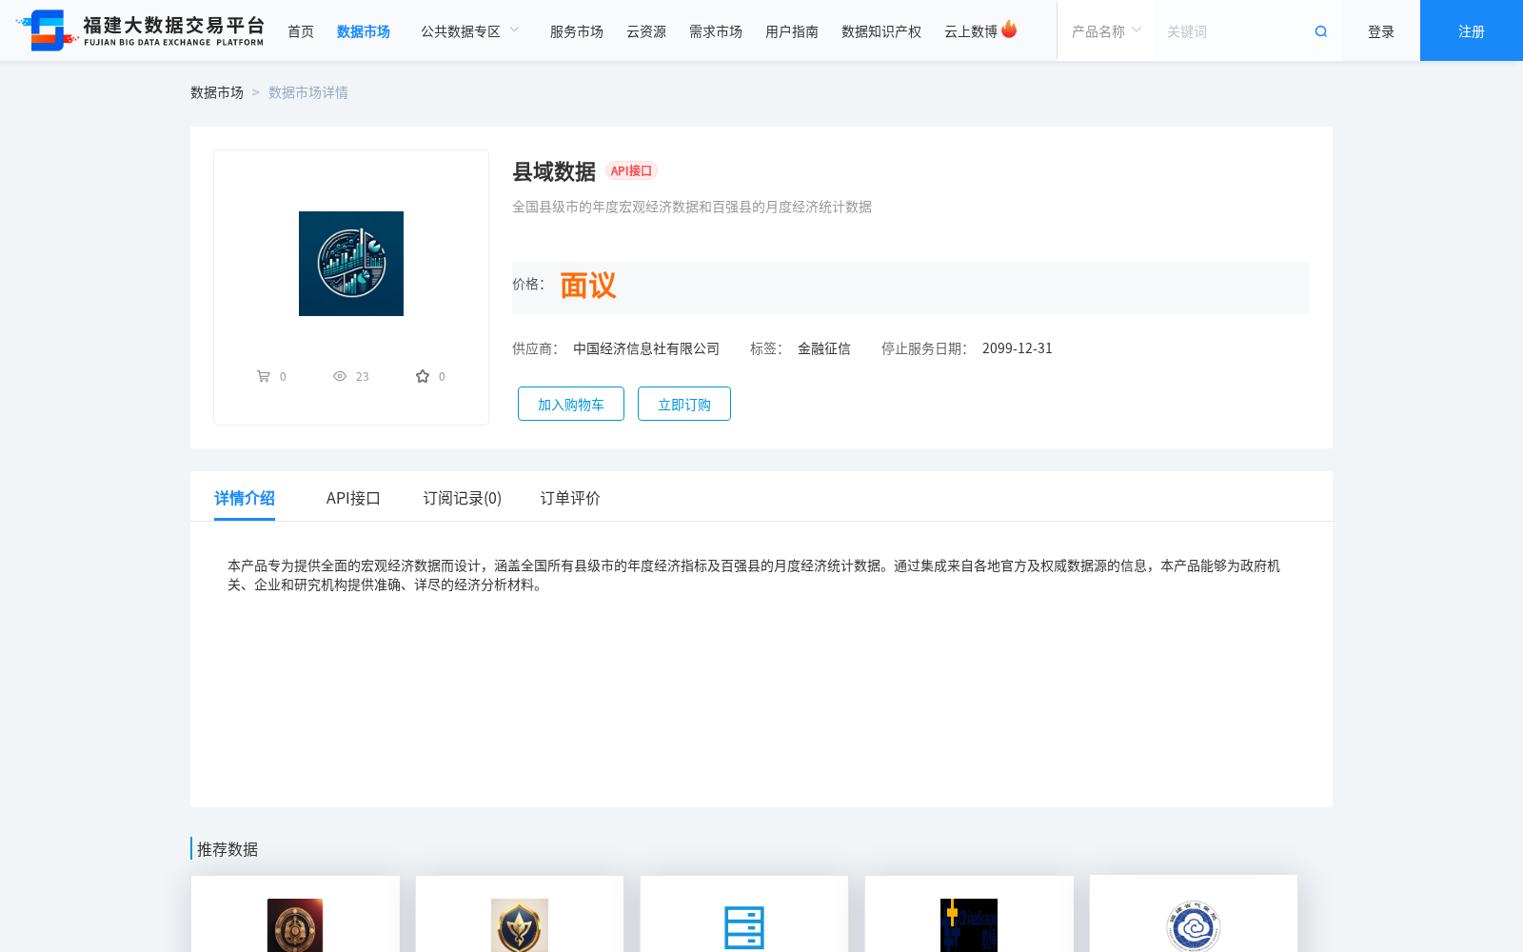
Task: Click the 登录 link
Action: (1381, 31)
